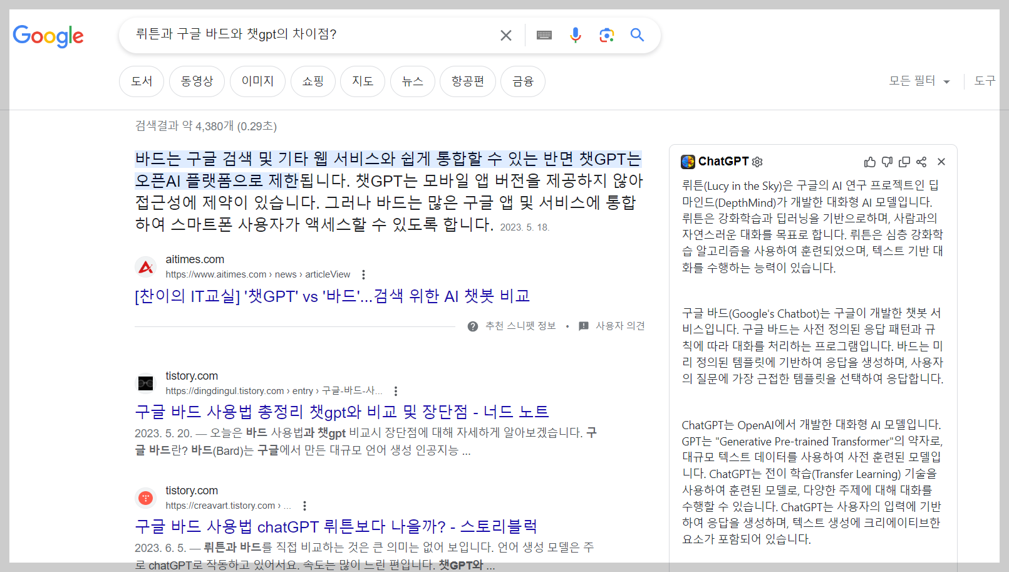Image resolution: width=1009 pixels, height=572 pixels.
Task: Open the '챗GPT' vs '바드' aitimes article link
Action: 333,296
